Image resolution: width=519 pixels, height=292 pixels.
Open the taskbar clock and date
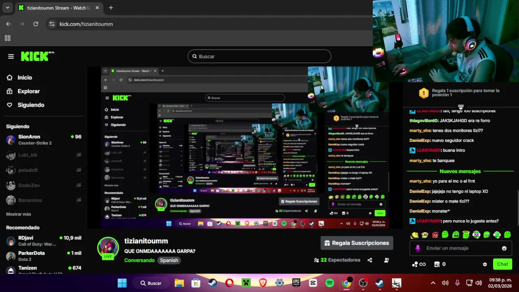click(x=500, y=283)
